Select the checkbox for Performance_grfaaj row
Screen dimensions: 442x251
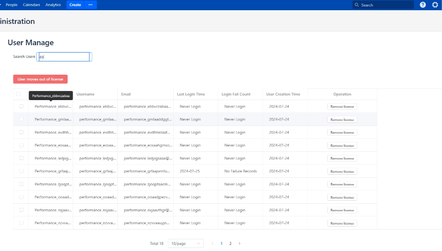(x=21, y=171)
